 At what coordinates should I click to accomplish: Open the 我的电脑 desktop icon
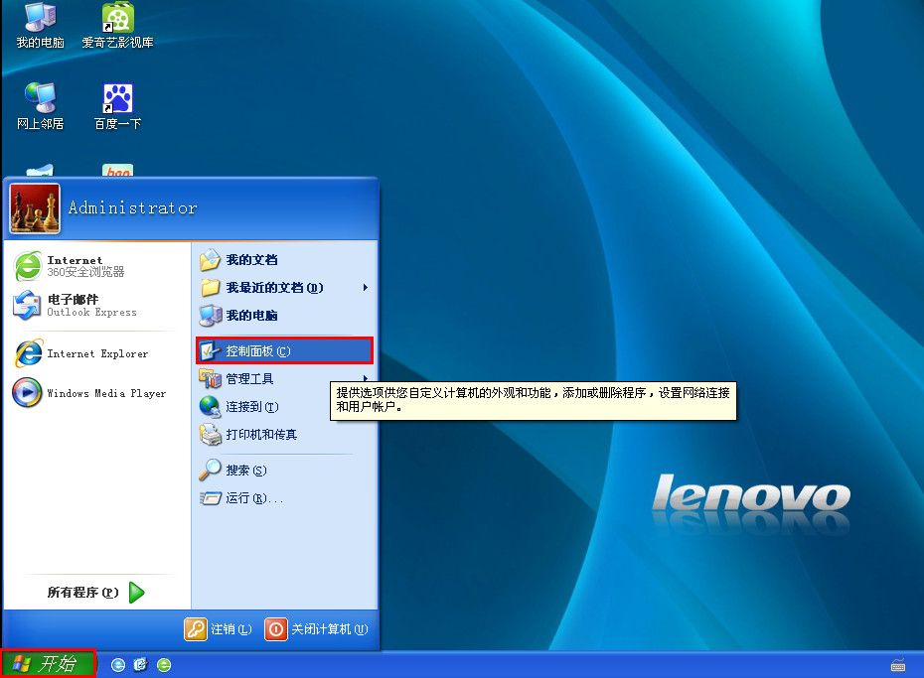pyautogui.click(x=40, y=27)
